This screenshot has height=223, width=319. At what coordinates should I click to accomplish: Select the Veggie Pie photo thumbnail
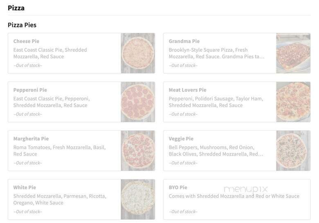click(x=293, y=151)
